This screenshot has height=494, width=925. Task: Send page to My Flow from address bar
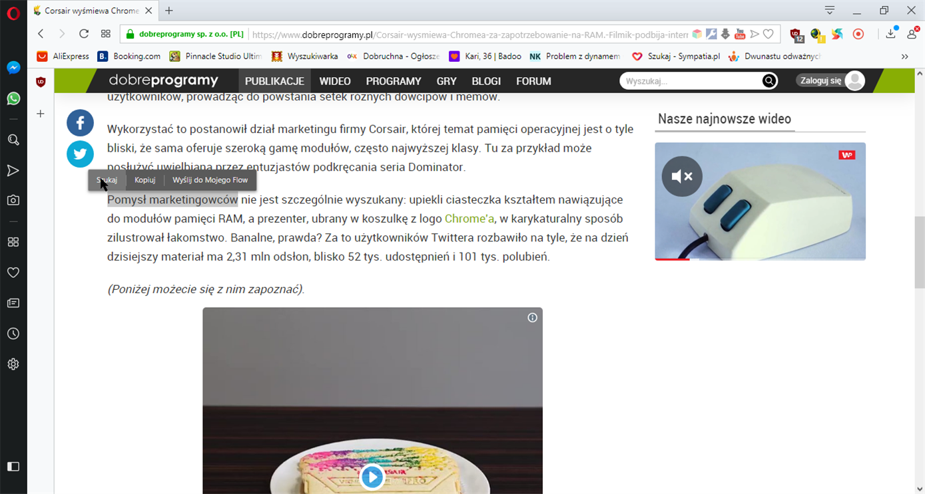tap(755, 34)
